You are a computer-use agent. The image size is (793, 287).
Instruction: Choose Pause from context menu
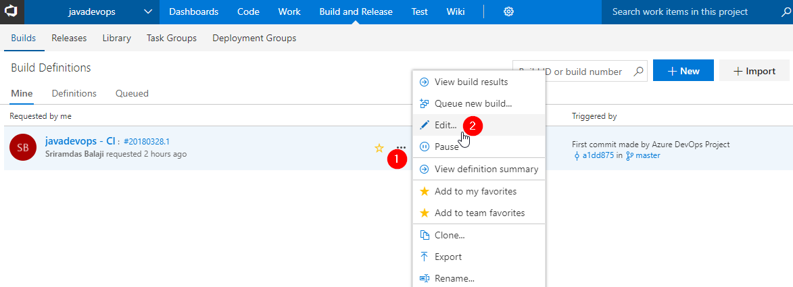[479, 147]
